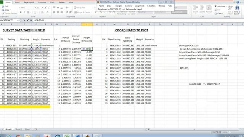
Task: Open the Merge & Center dropdown arrow
Action: pos(91,12)
